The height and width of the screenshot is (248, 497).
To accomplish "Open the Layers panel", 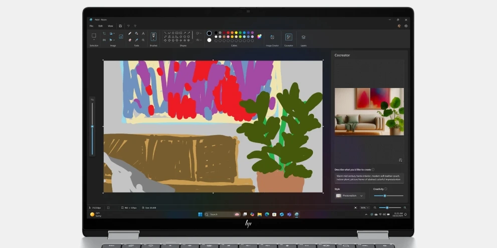I will pyautogui.click(x=303, y=37).
